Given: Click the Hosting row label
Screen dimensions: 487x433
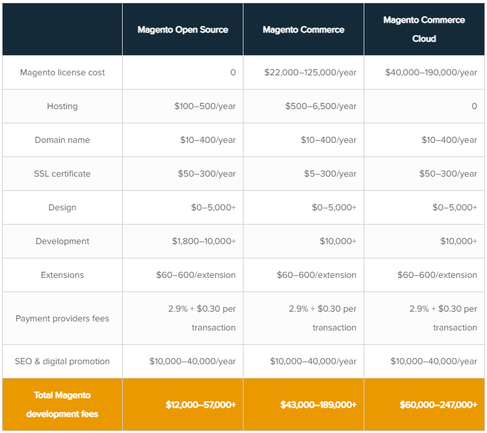Looking at the screenshot, I should 62,106.
